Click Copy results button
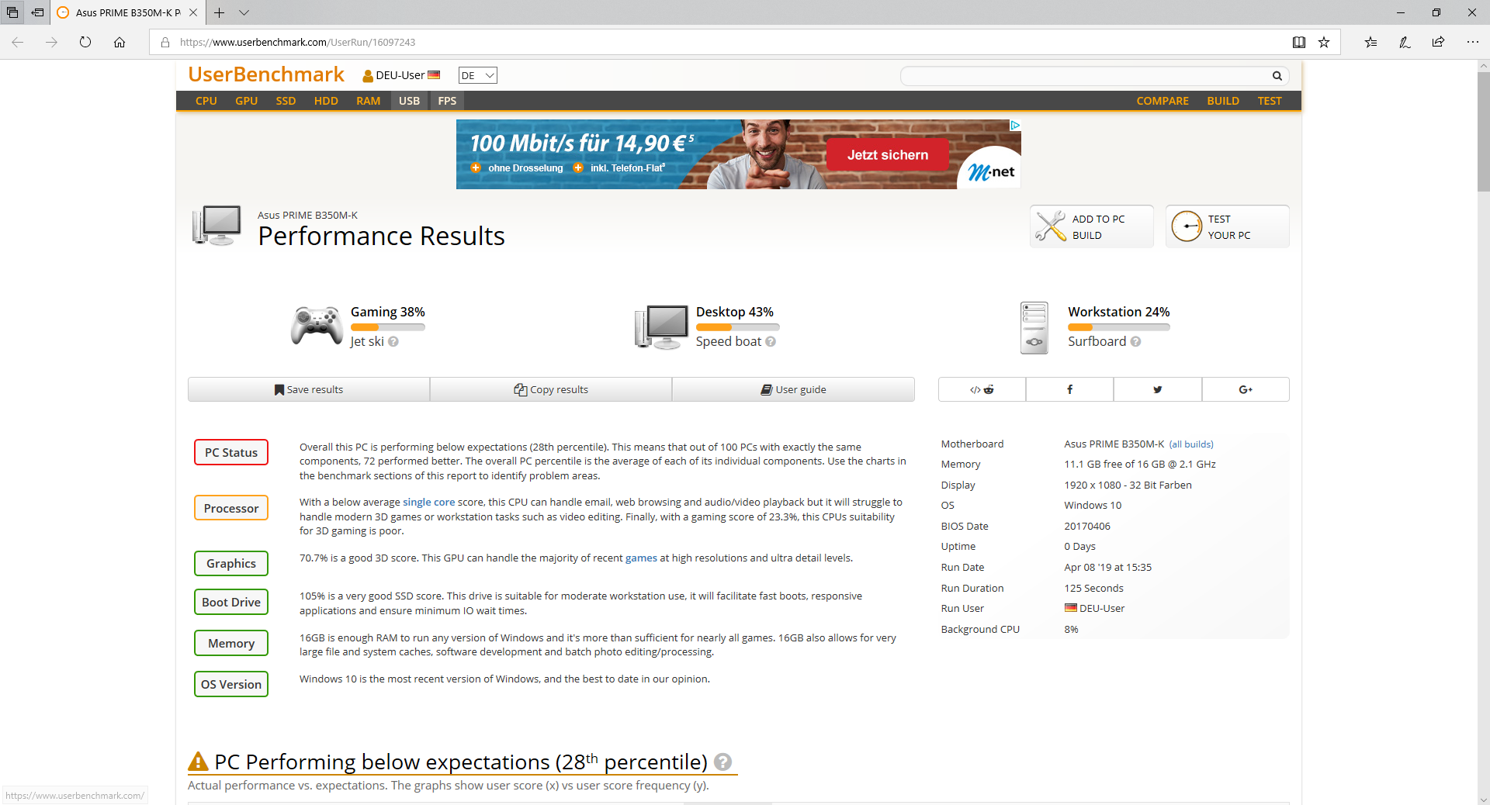This screenshot has width=1490, height=805. point(551,389)
